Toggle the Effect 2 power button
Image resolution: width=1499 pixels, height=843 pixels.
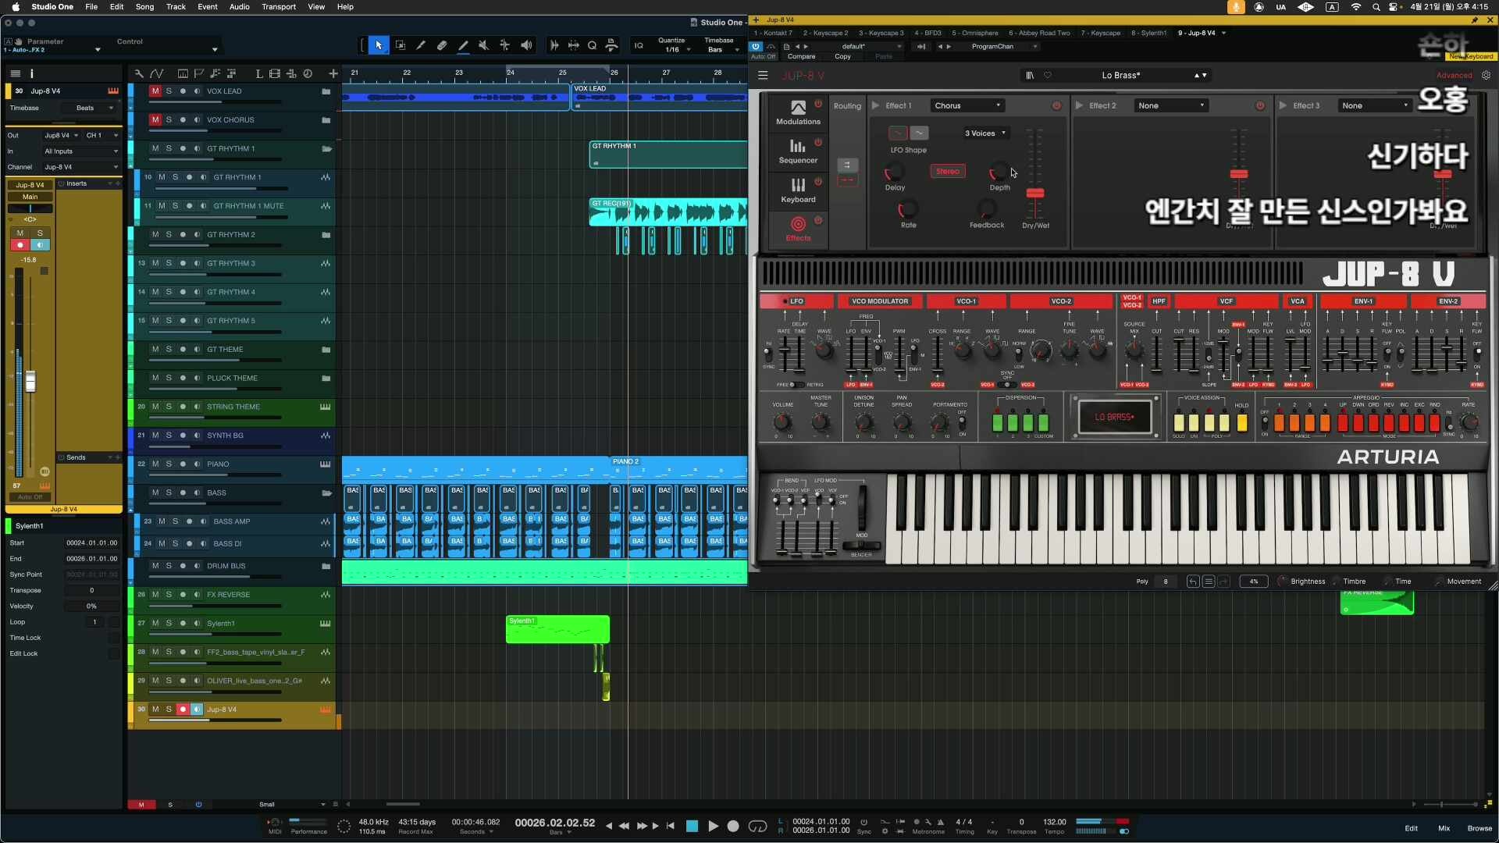[x=1260, y=106]
